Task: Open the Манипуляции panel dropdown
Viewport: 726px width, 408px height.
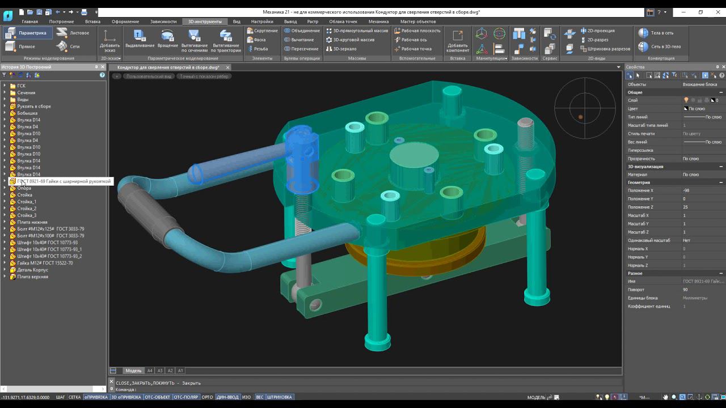Action: [492, 58]
